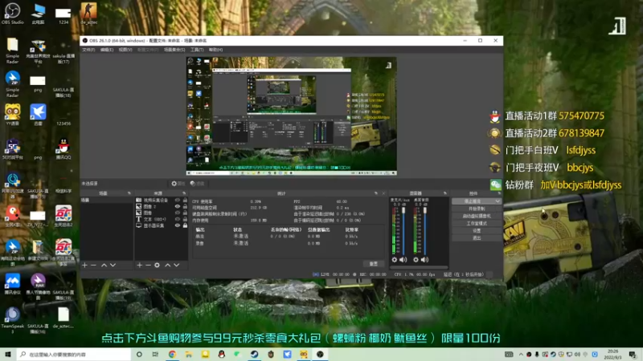Viewport: 643px width, 361px height.
Task: Move source up in Sources toolbar
Action: [x=167, y=266]
